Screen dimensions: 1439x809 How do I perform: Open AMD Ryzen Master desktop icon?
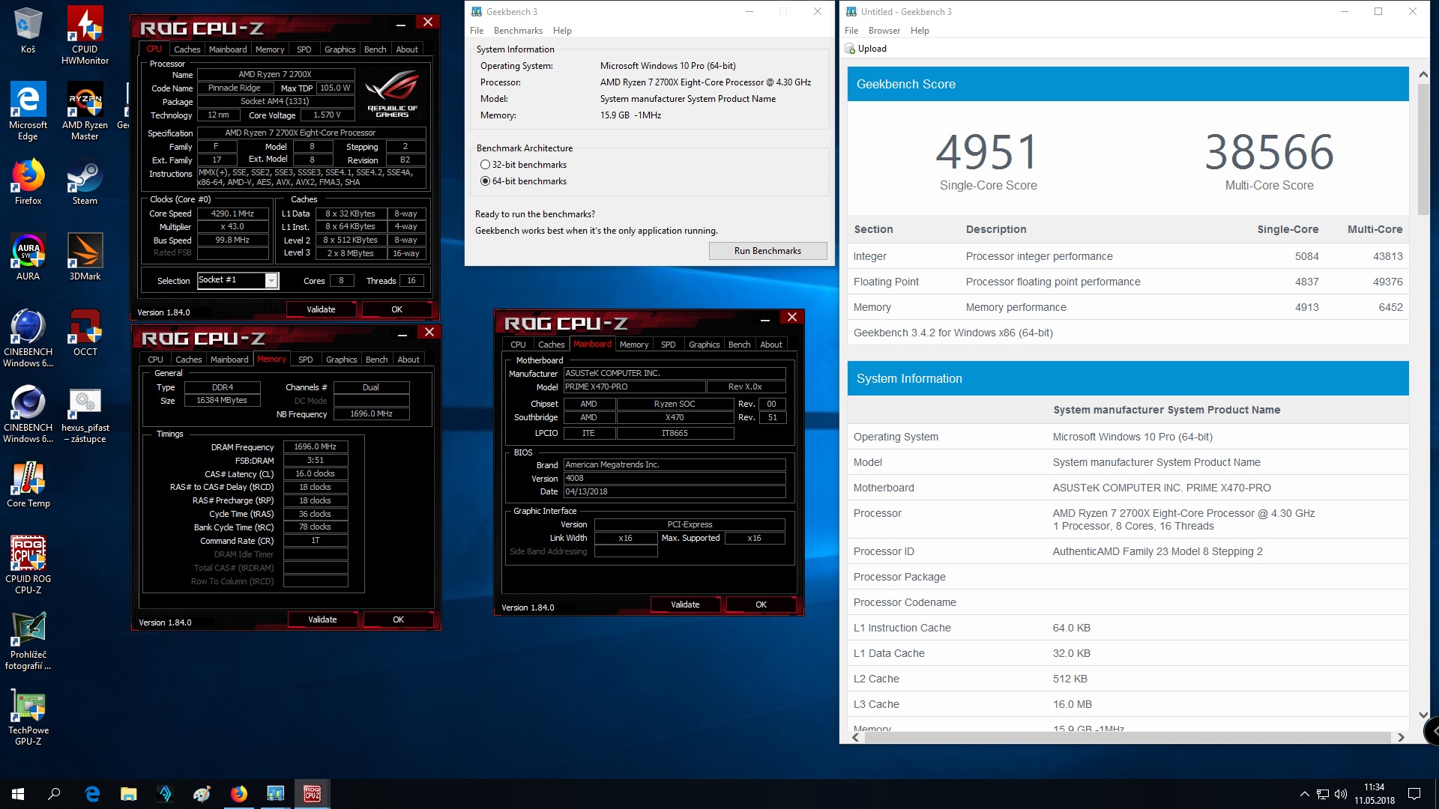coord(85,111)
